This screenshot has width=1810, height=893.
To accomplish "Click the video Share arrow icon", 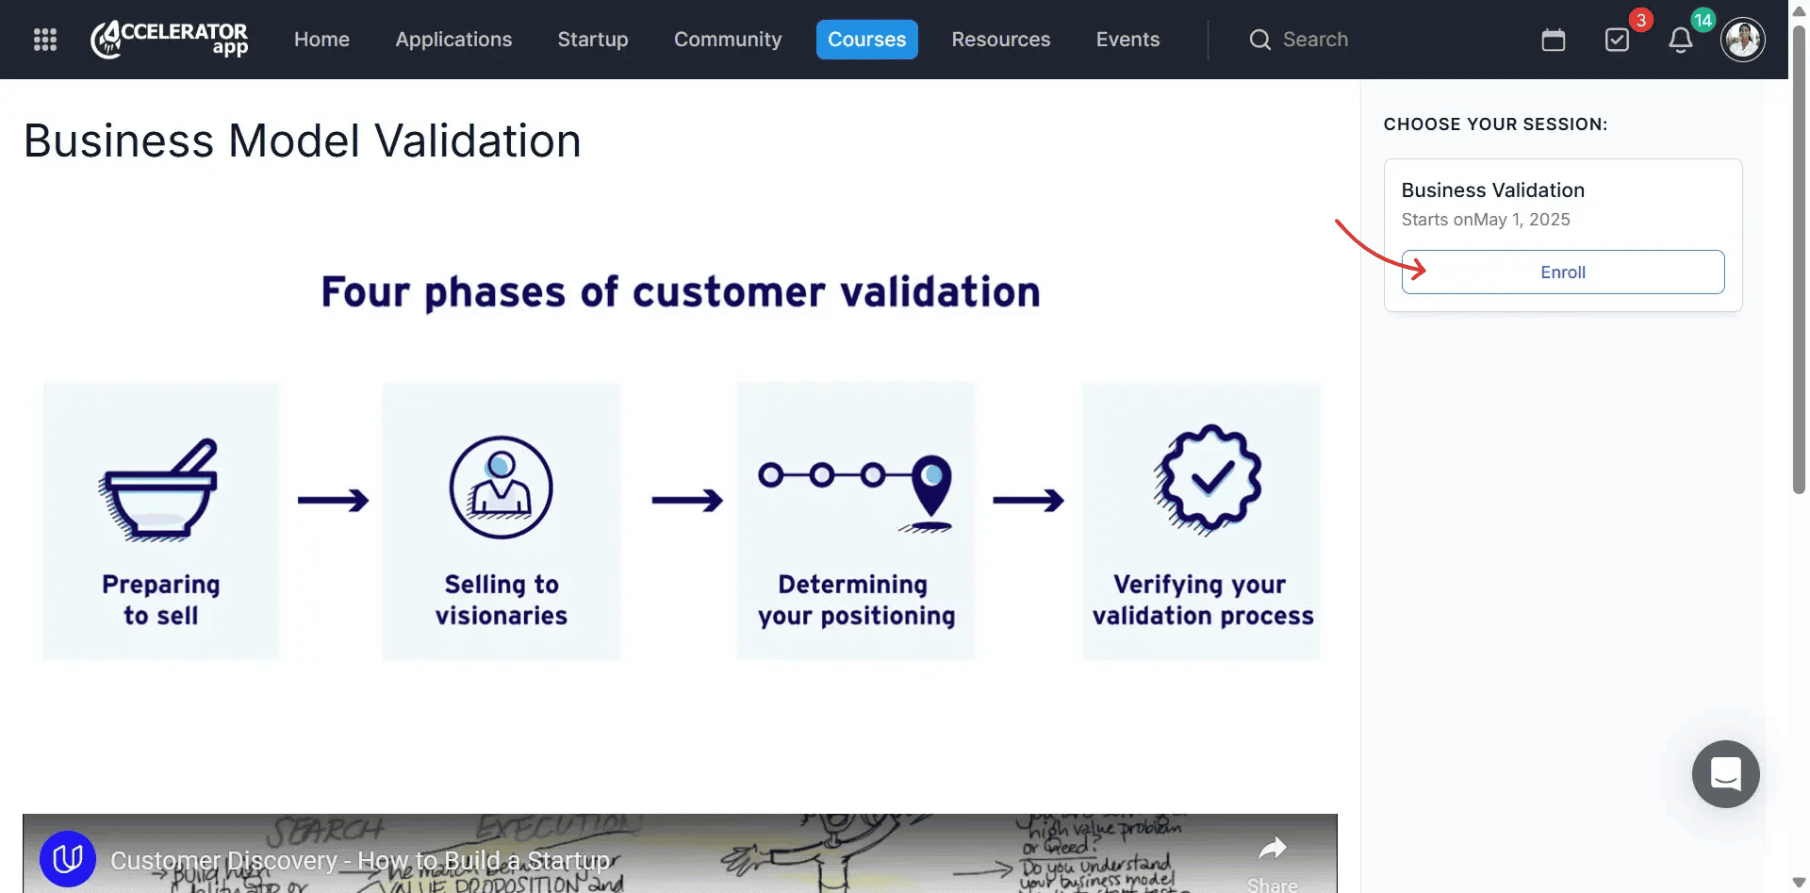I will (x=1272, y=850).
